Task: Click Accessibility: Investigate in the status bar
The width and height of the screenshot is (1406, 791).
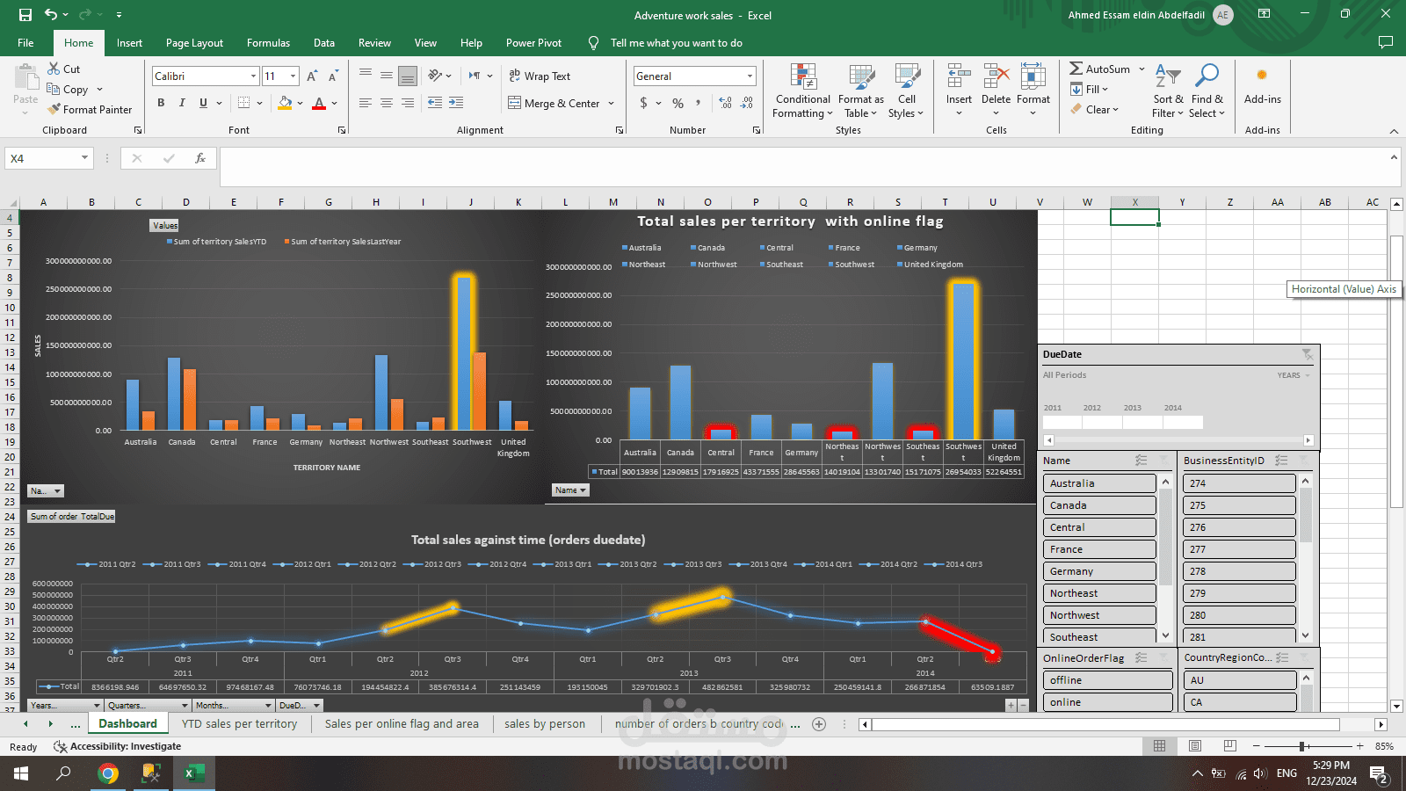Action: (118, 746)
